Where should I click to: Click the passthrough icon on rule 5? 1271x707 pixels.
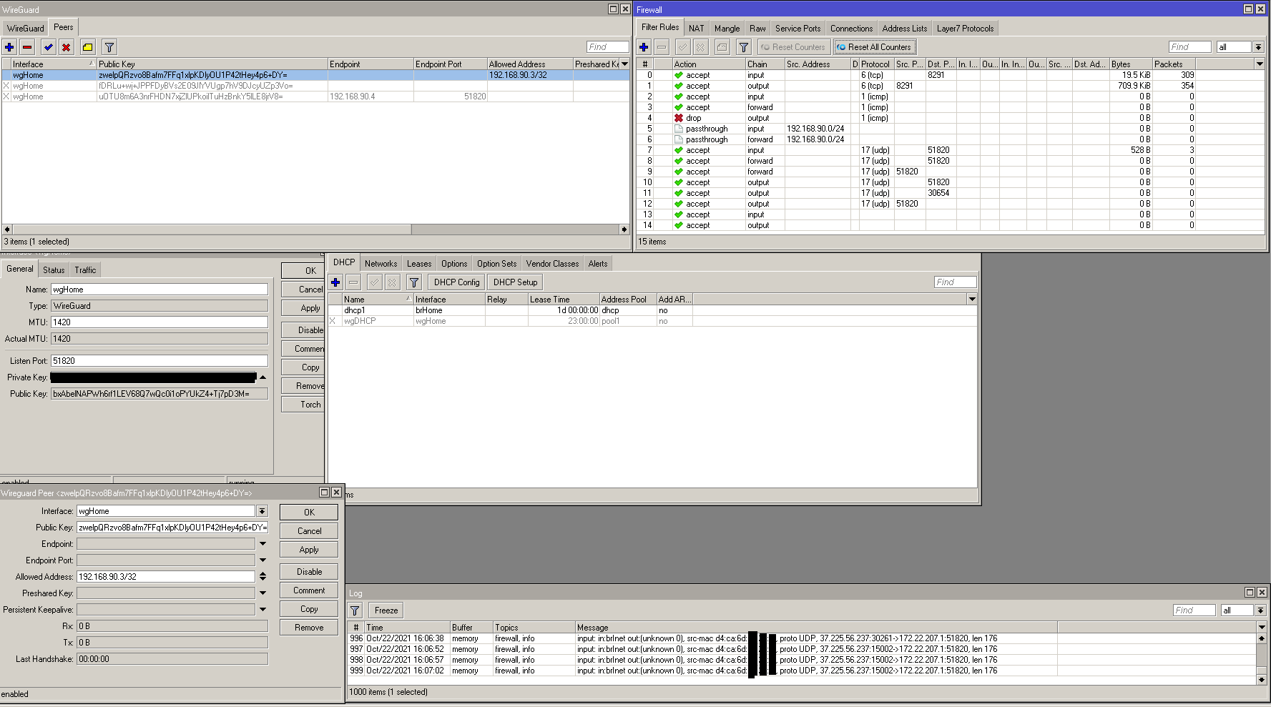point(678,129)
